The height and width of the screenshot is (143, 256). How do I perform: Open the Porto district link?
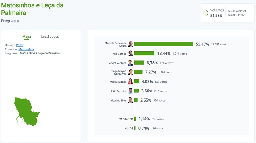pos(20,45)
